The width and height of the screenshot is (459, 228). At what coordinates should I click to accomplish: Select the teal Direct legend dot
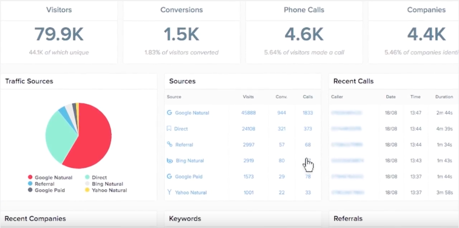[x=87, y=177]
